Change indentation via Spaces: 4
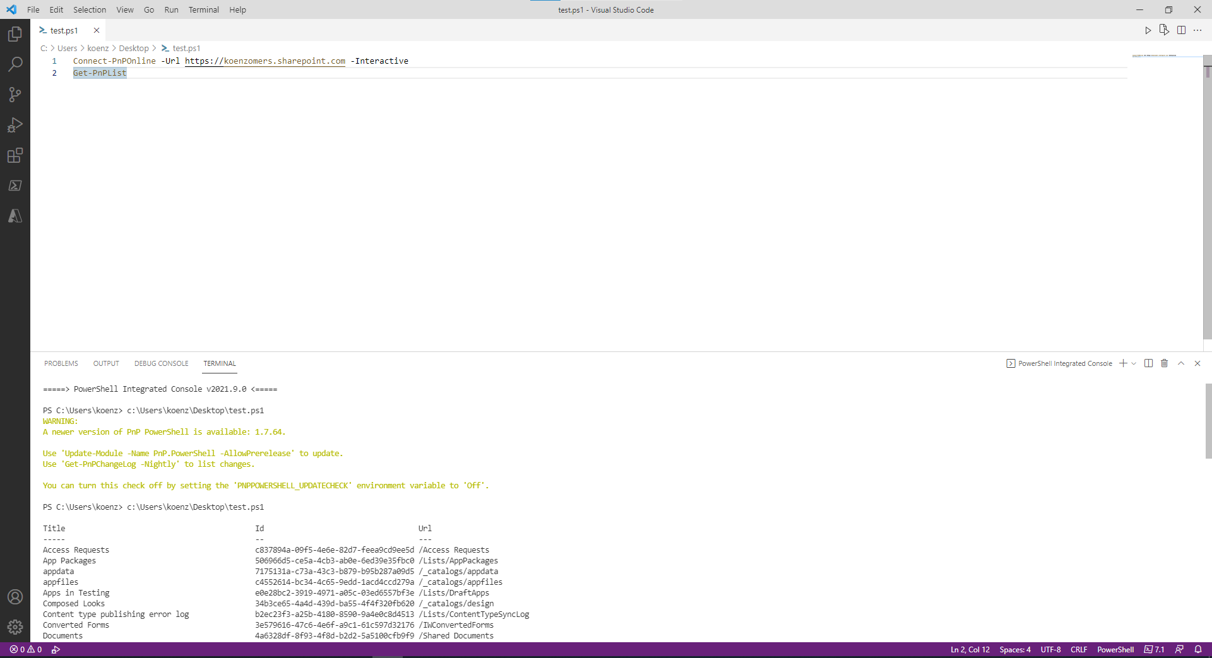 tap(1015, 649)
